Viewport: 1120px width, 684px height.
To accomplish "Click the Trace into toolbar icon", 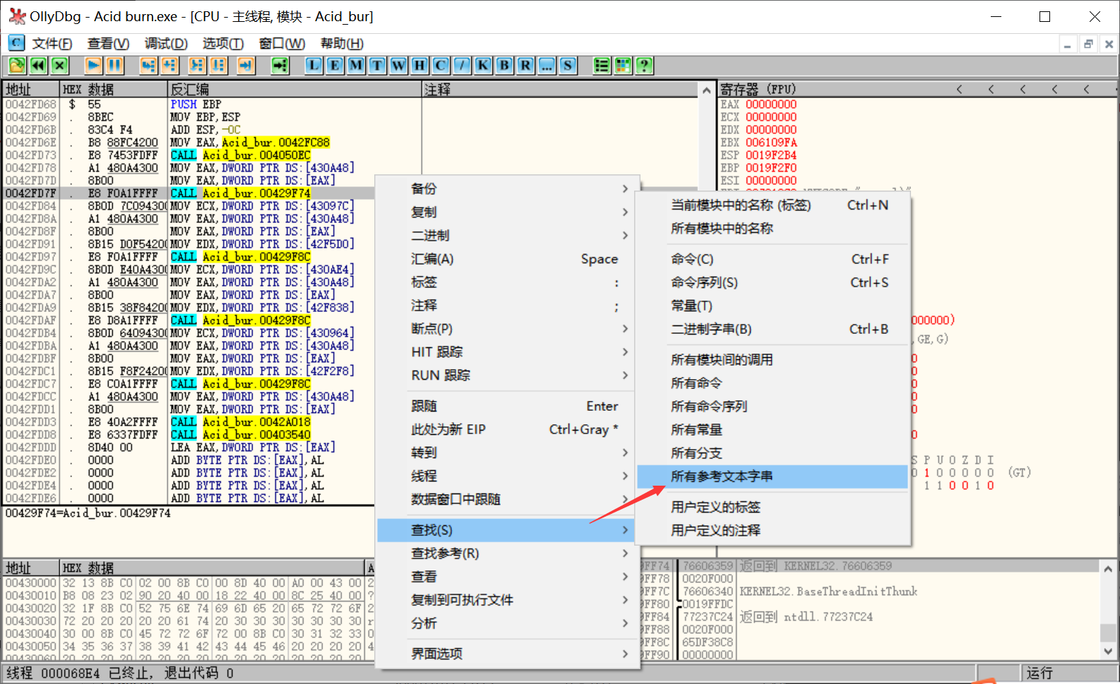I will (x=197, y=66).
